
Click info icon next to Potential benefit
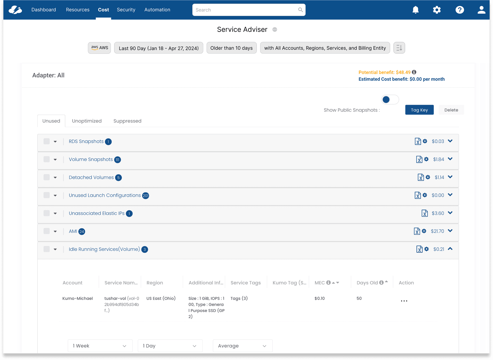(x=414, y=72)
